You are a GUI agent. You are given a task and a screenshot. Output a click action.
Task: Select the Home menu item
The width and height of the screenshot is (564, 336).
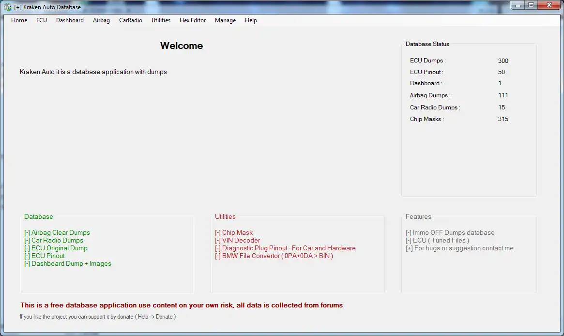click(19, 20)
